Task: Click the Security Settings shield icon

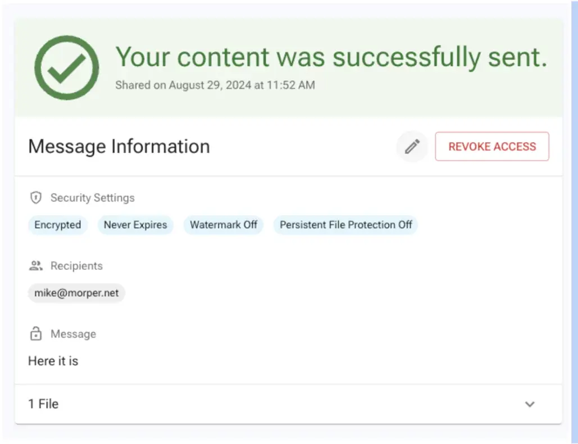Action: click(x=36, y=198)
